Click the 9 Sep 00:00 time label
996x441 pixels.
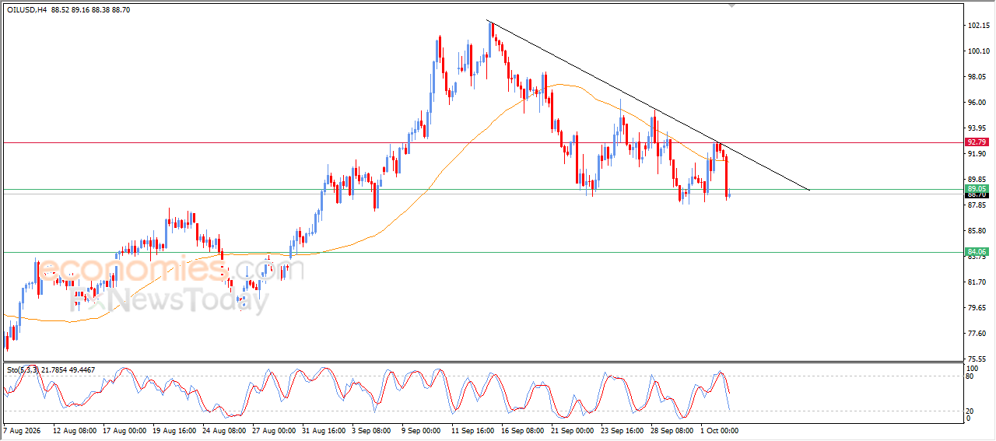[x=422, y=430]
